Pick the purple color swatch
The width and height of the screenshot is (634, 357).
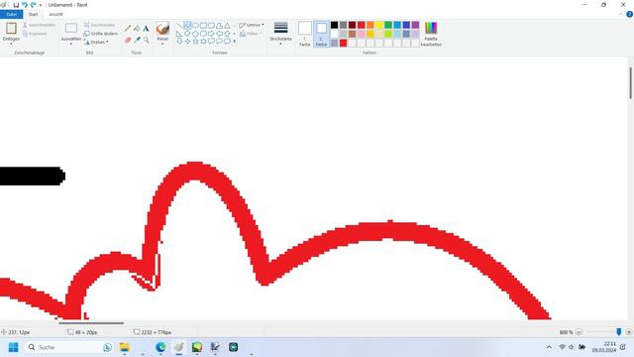coord(415,25)
